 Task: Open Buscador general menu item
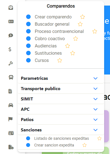[52, 24]
